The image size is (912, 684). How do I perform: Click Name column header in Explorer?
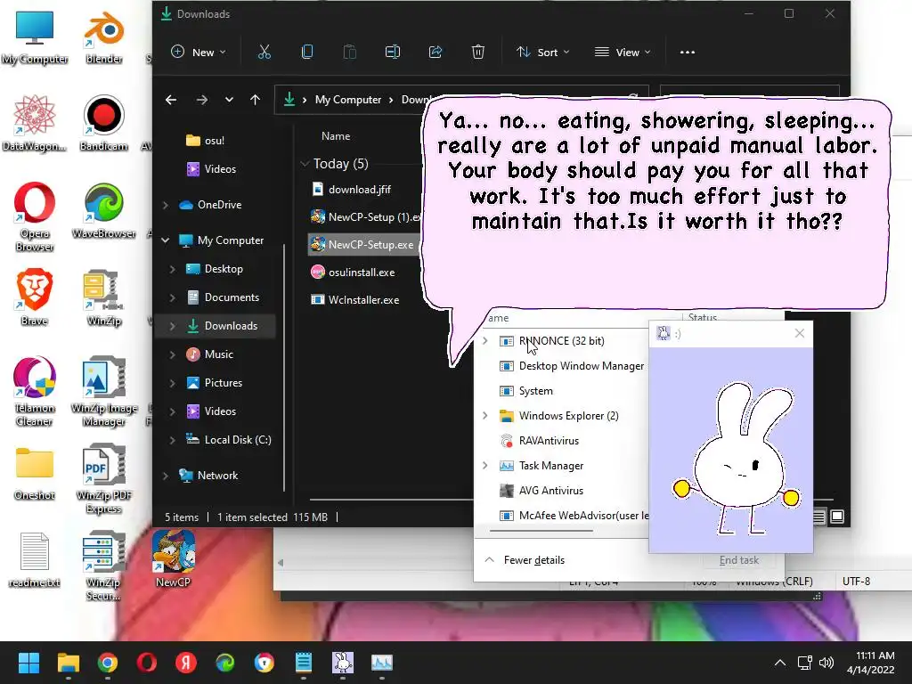tap(336, 136)
